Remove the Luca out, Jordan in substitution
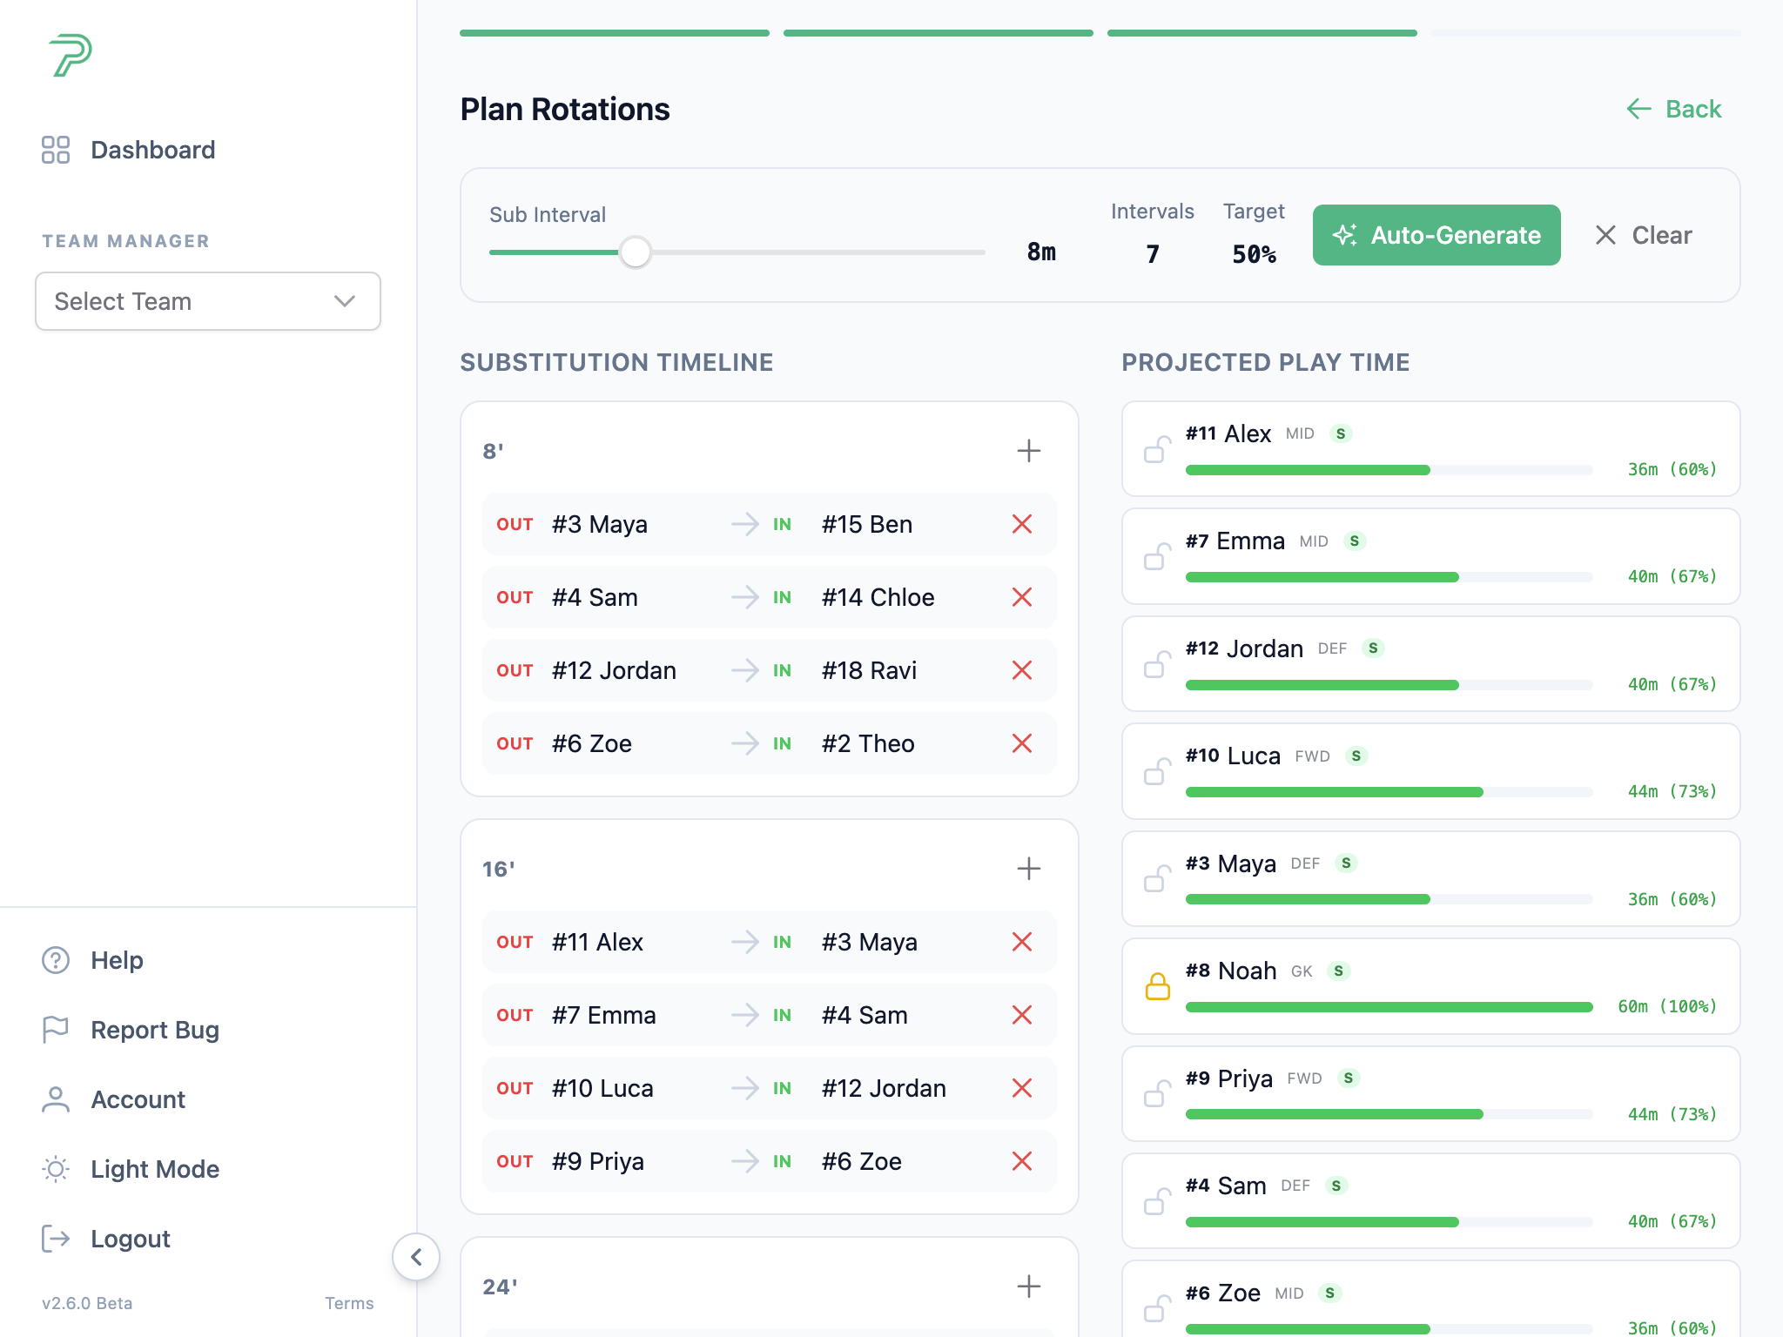This screenshot has height=1337, width=1783. (x=1022, y=1088)
